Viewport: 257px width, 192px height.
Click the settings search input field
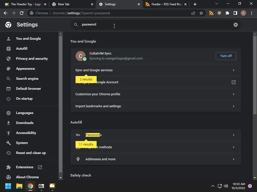[x=156, y=25]
